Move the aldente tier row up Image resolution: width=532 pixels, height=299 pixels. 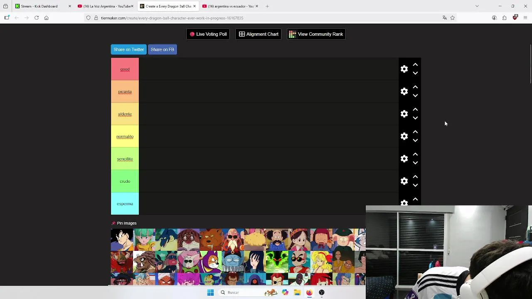pos(415,110)
